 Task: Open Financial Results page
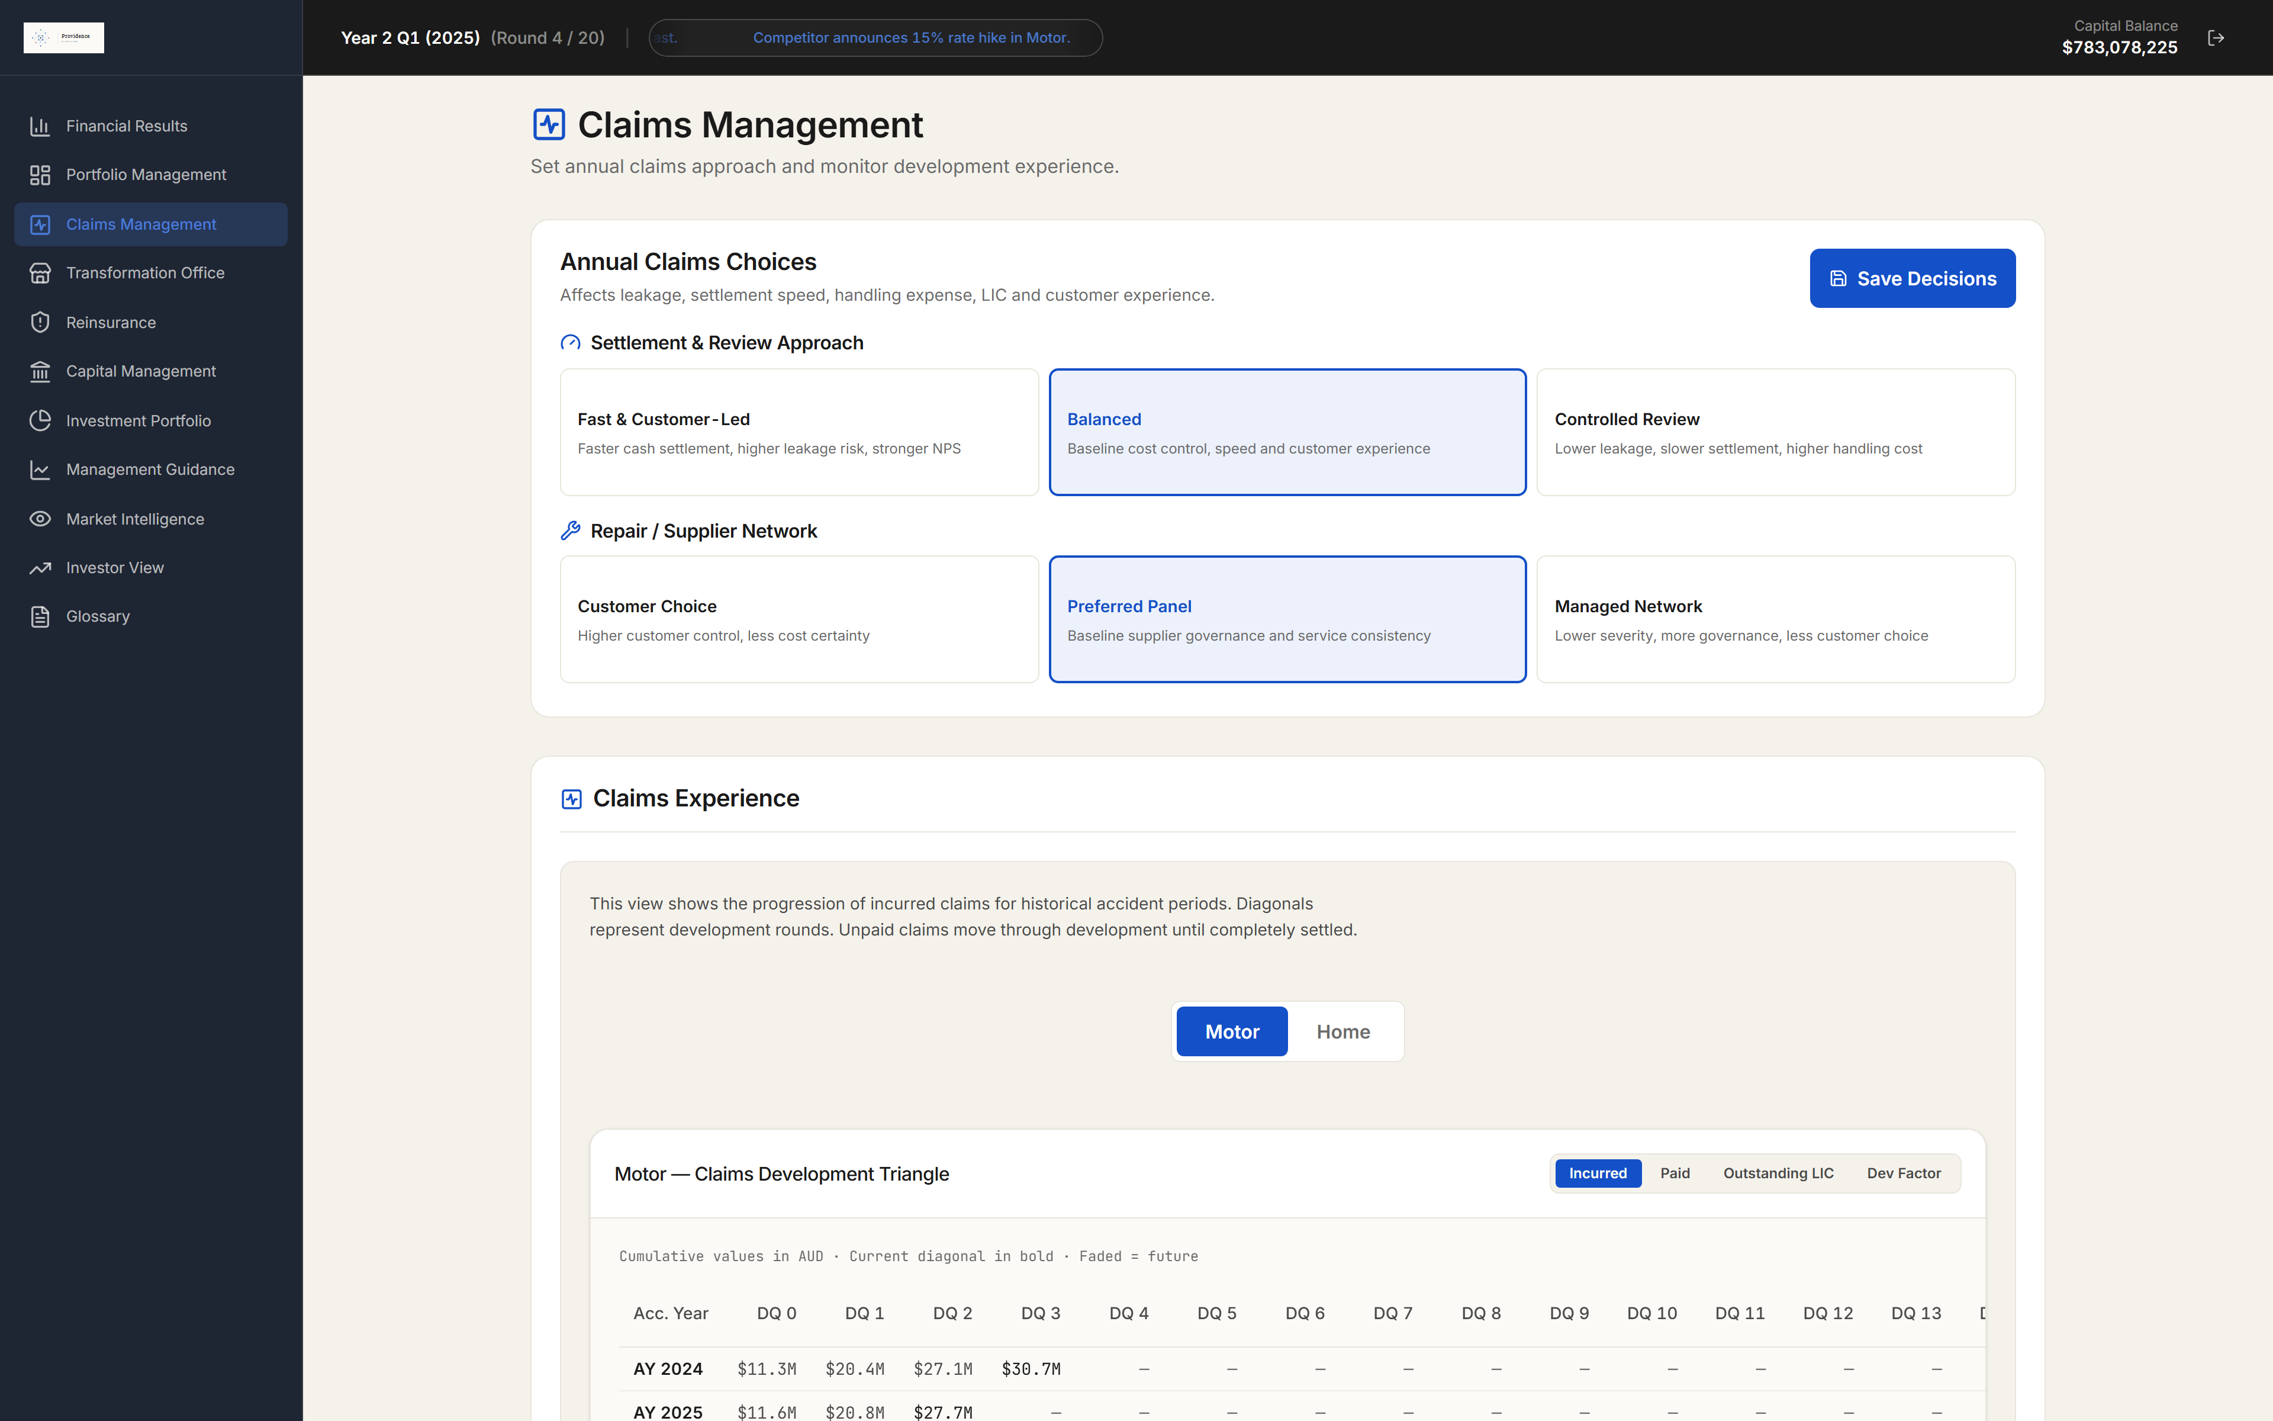(x=151, y=126)
